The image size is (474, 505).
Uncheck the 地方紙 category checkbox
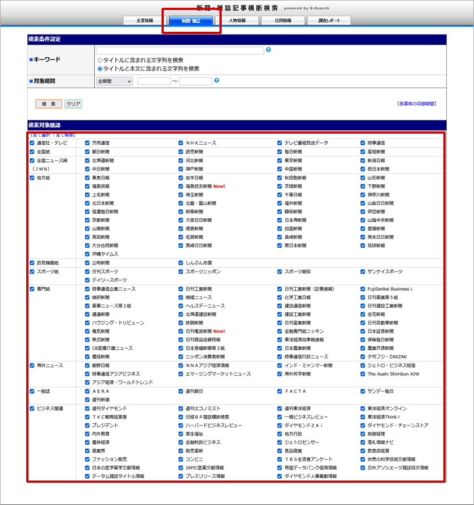click(32, 178)
